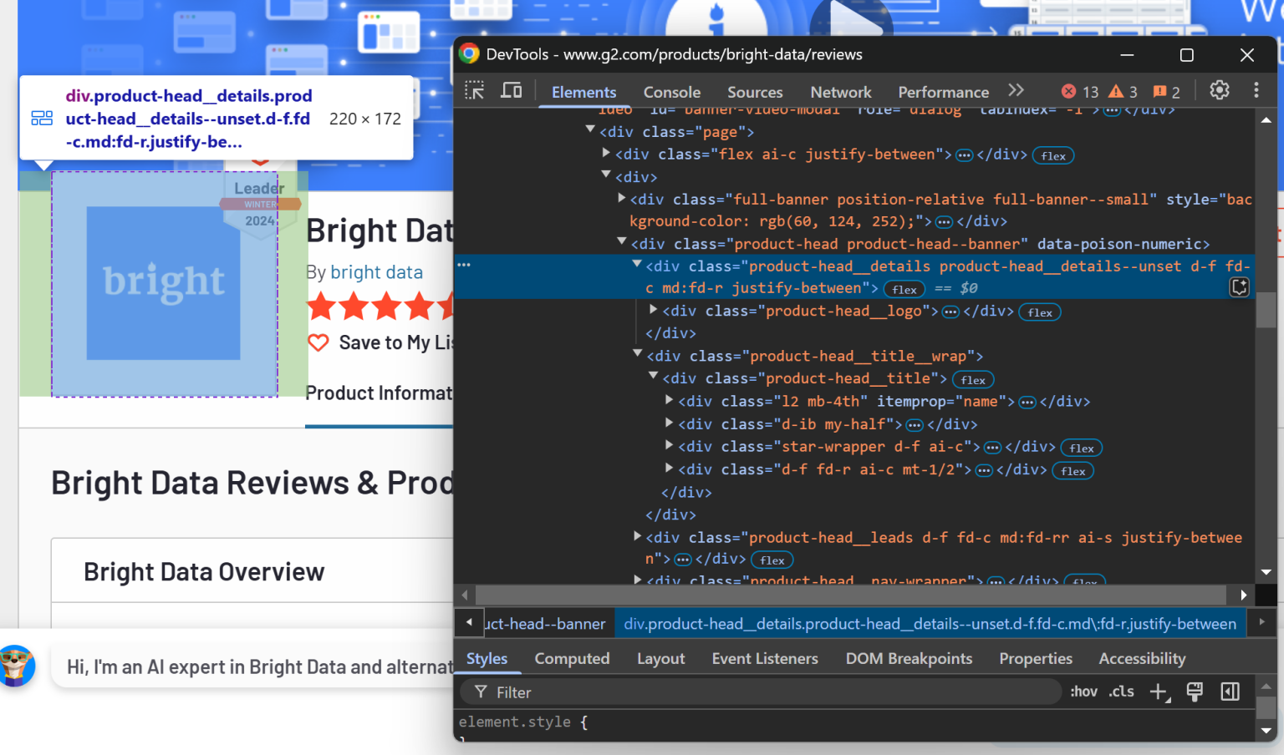
Task: Expand the product-head__logo div node
Action: (x=654, y=310)
